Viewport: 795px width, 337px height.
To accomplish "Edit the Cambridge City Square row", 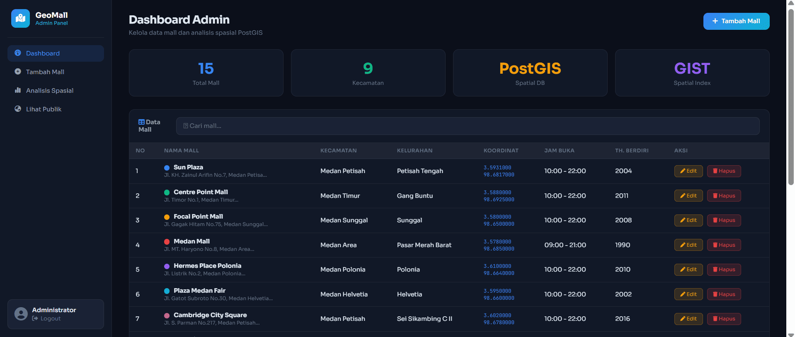I will point(688,319).
